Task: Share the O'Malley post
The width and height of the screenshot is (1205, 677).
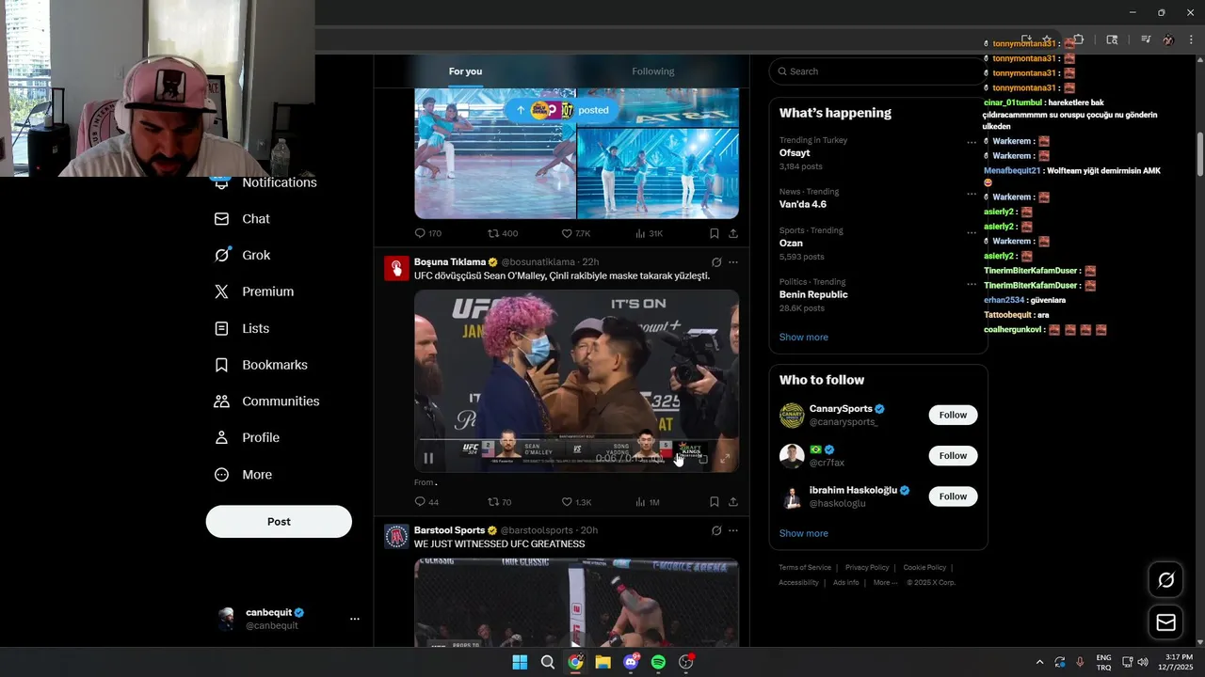Action: coord(733,502)
